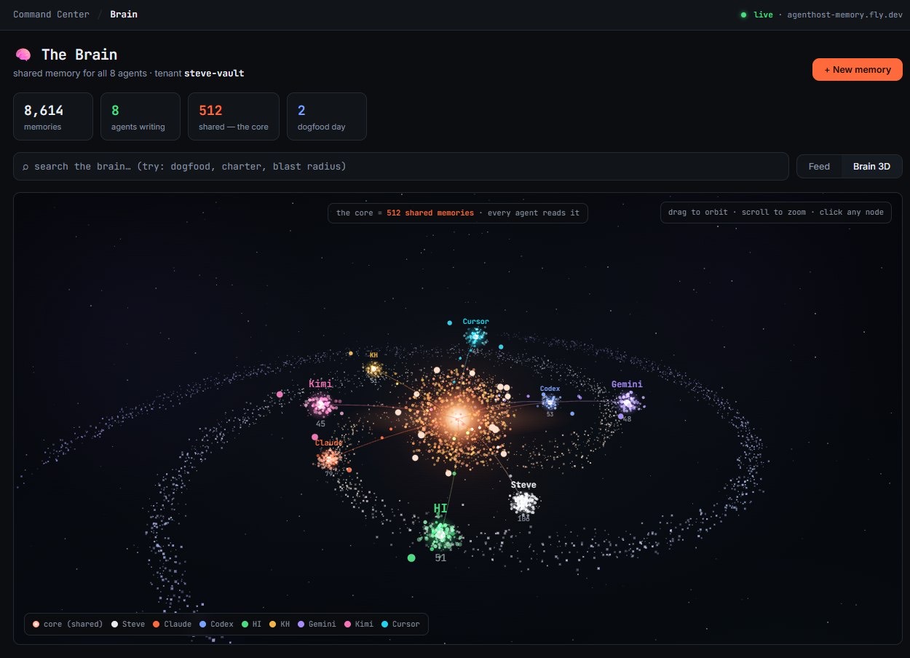The height and width of the screenshot is (658, 910).
Task: Click the drag to orbit hint box
Action: 775,213
